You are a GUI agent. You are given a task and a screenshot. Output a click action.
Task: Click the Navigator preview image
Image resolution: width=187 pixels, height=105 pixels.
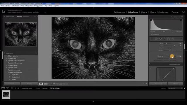point(21,34)
